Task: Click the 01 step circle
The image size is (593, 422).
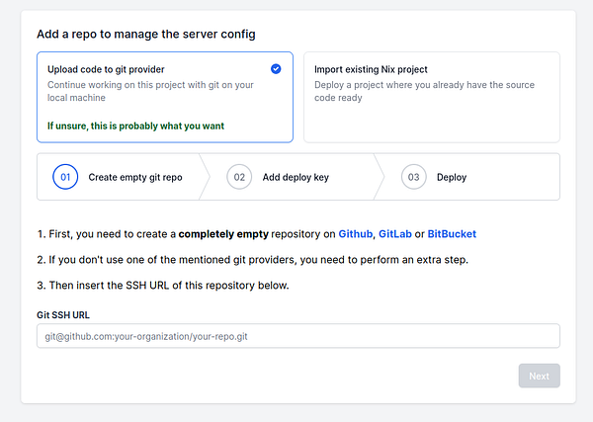Action: [x=65, y=178]
